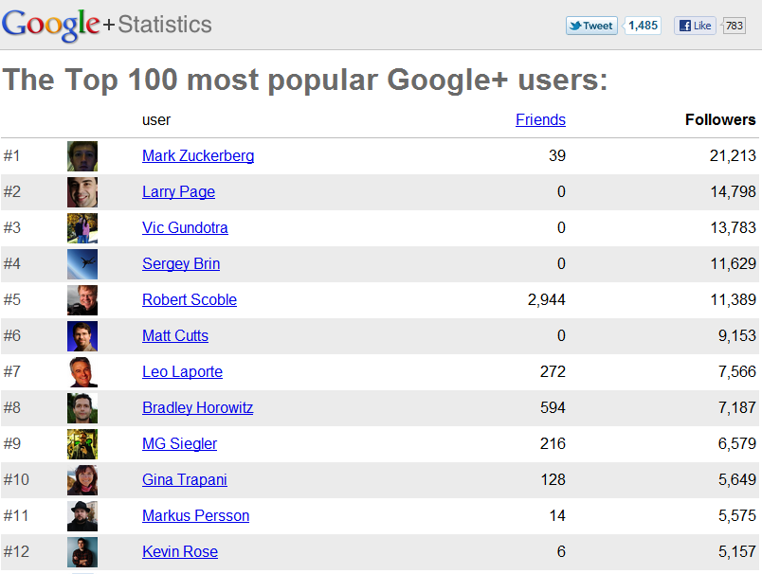Image resolution: width=762 pixels, height=574 pixels.
Task: Click the Google+ Statistics logo
Action: pos(107,25)
